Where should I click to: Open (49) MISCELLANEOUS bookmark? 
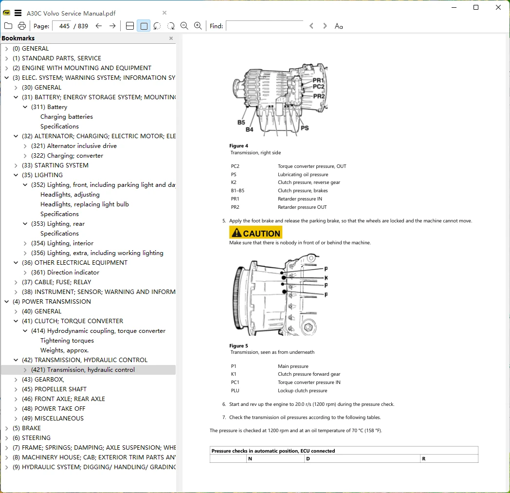pos(53,419)
